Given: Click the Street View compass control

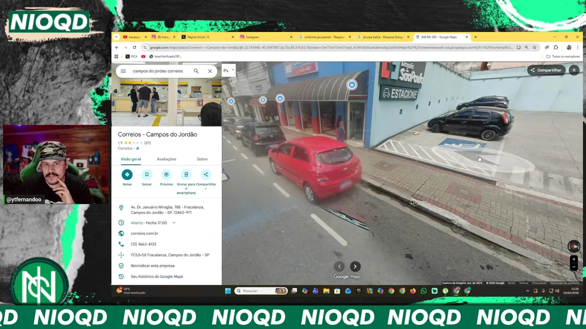Looking at the screenshot, I should click(574, 246).
